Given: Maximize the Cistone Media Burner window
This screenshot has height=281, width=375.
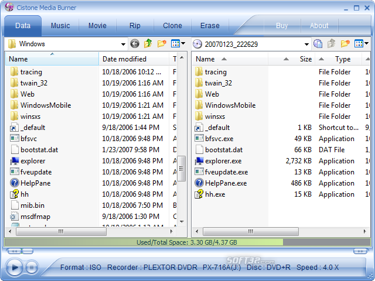Looking at the screenshot, I should [356, 8].
